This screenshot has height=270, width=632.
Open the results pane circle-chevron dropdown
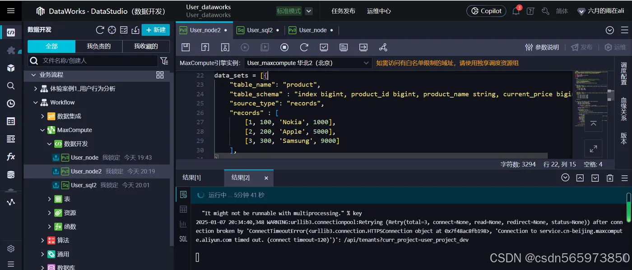coord(565,178)
